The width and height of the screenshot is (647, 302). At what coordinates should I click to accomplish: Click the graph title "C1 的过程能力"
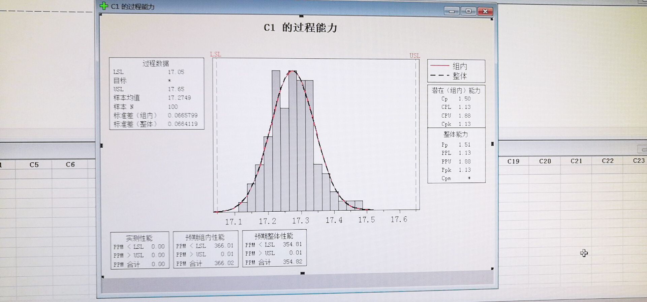(300, 28)
